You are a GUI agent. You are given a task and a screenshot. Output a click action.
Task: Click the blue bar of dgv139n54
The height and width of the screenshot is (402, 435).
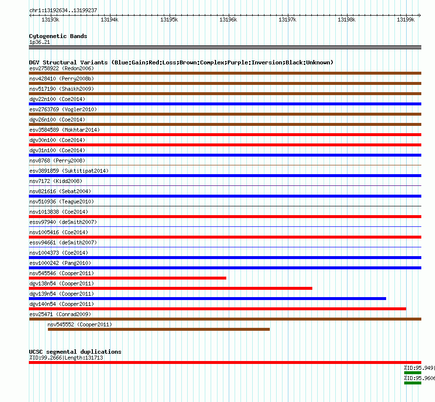click(x=208, y=299)
